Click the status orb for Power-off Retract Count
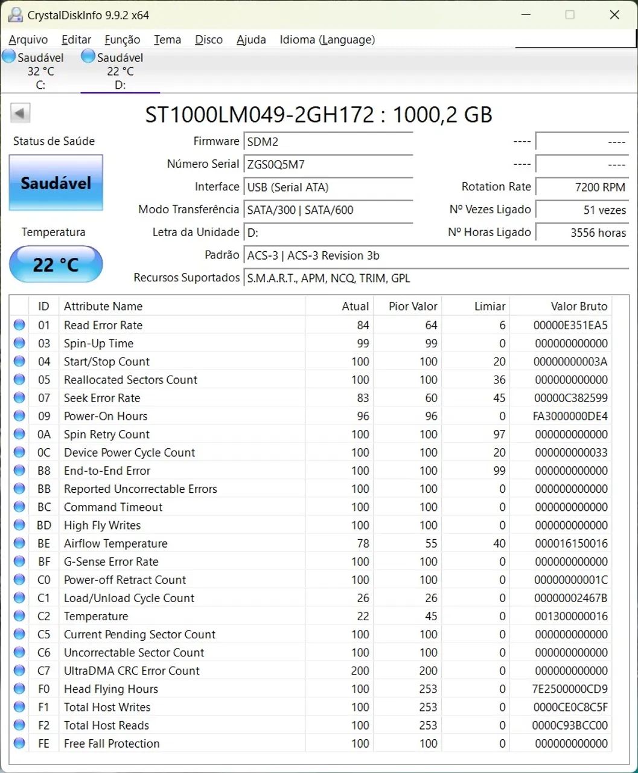 click(x=19, y=579)
